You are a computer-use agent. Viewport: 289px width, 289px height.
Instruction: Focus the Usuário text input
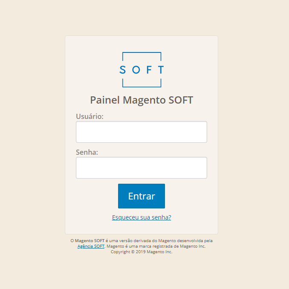coord(142,132)
